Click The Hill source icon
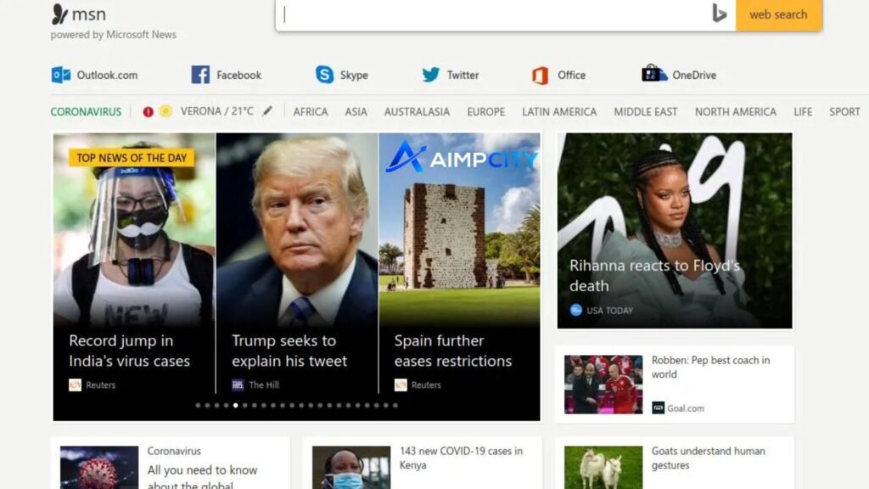 238,385
